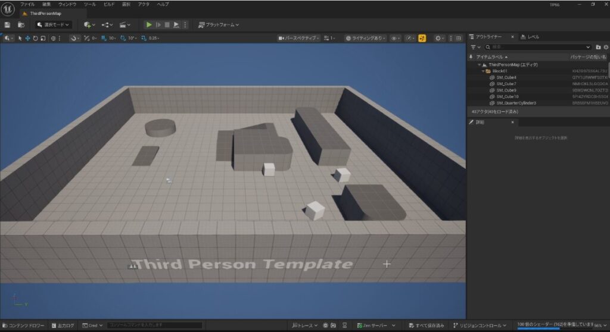Click the Stop simulation button
Screen dimensions: 610x332
click(167, 25)
